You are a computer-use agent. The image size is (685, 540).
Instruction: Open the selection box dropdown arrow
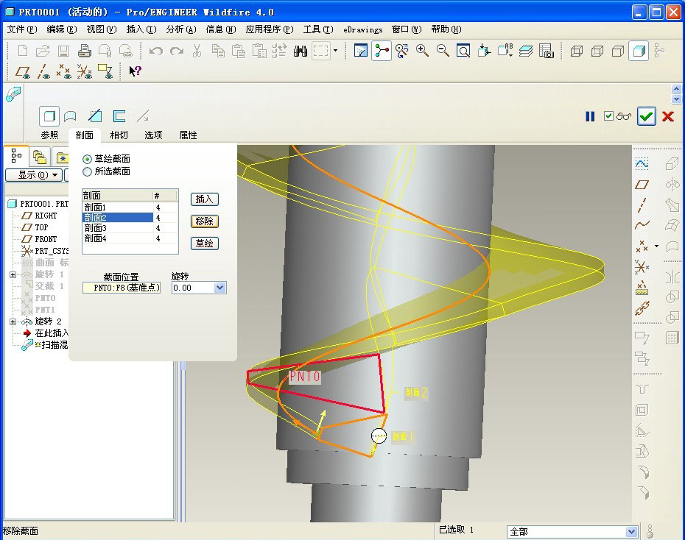tap(336, 51)
